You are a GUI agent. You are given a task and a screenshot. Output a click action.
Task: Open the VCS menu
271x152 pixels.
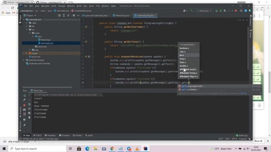[98, 6]
